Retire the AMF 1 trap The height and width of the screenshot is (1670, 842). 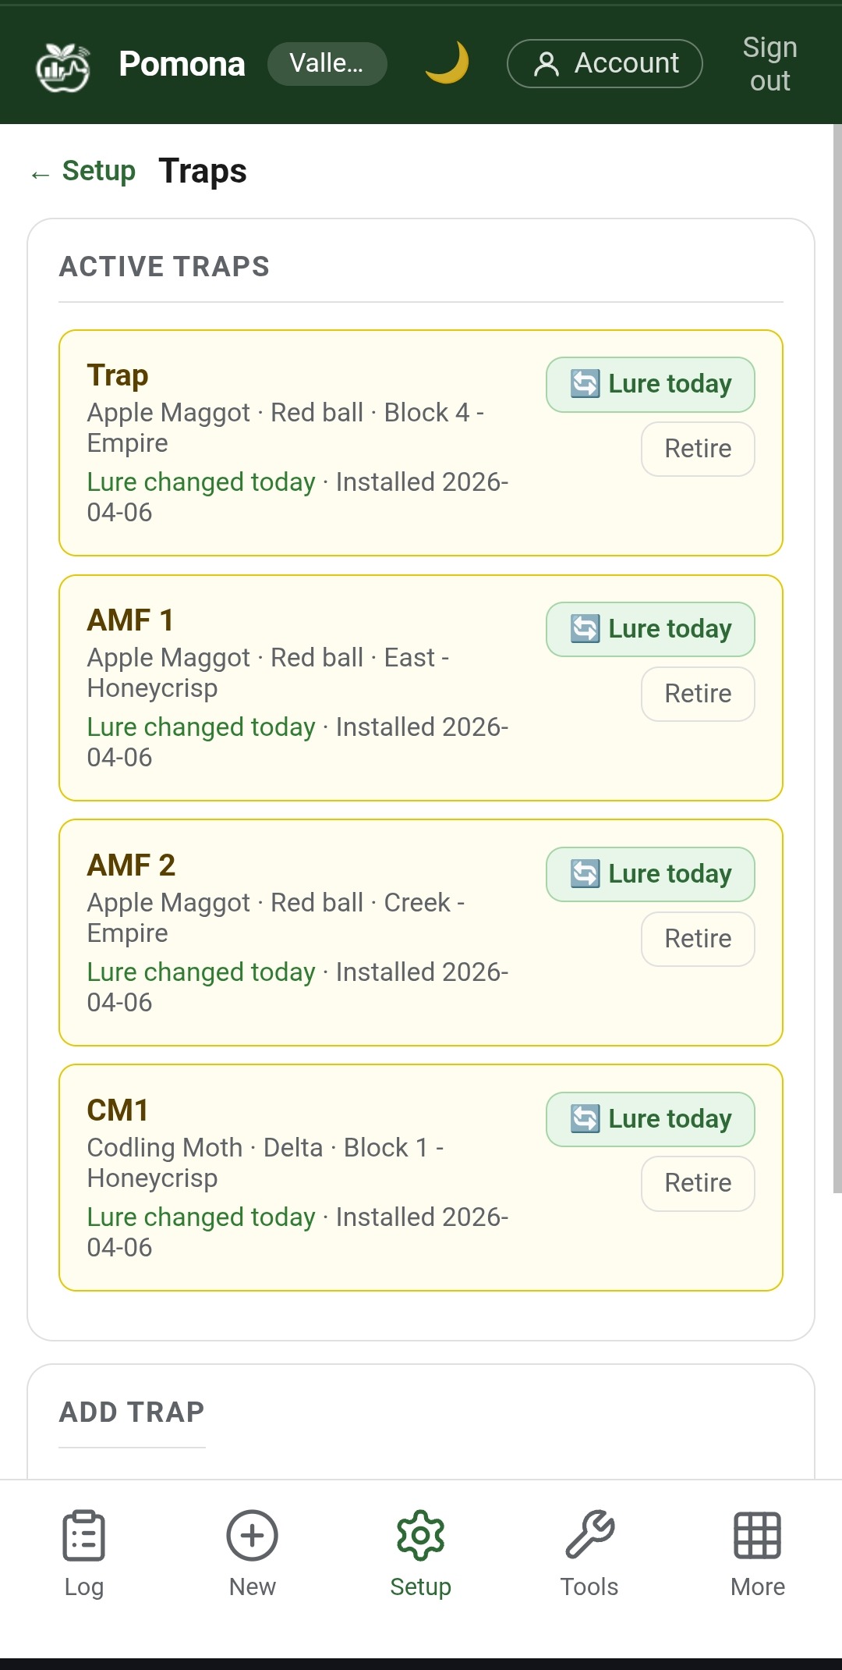[x=697, y=694]
